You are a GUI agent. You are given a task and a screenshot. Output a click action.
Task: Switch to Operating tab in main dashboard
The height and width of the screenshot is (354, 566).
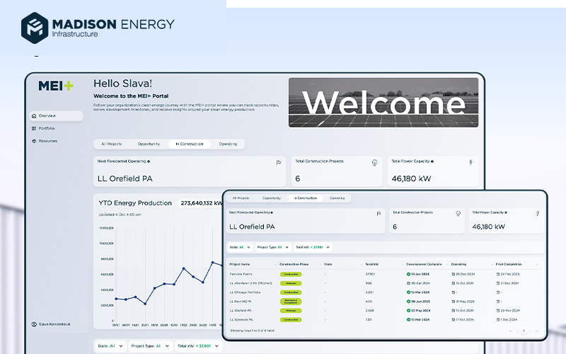pos(228,144)
